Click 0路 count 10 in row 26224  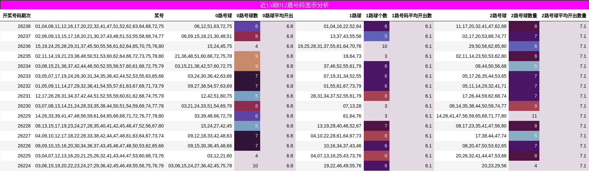click(247, 166)
